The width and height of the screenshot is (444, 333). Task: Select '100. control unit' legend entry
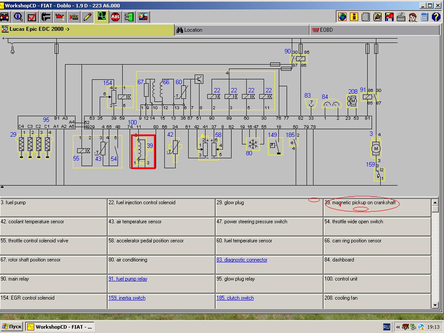(x=377, y=284)
